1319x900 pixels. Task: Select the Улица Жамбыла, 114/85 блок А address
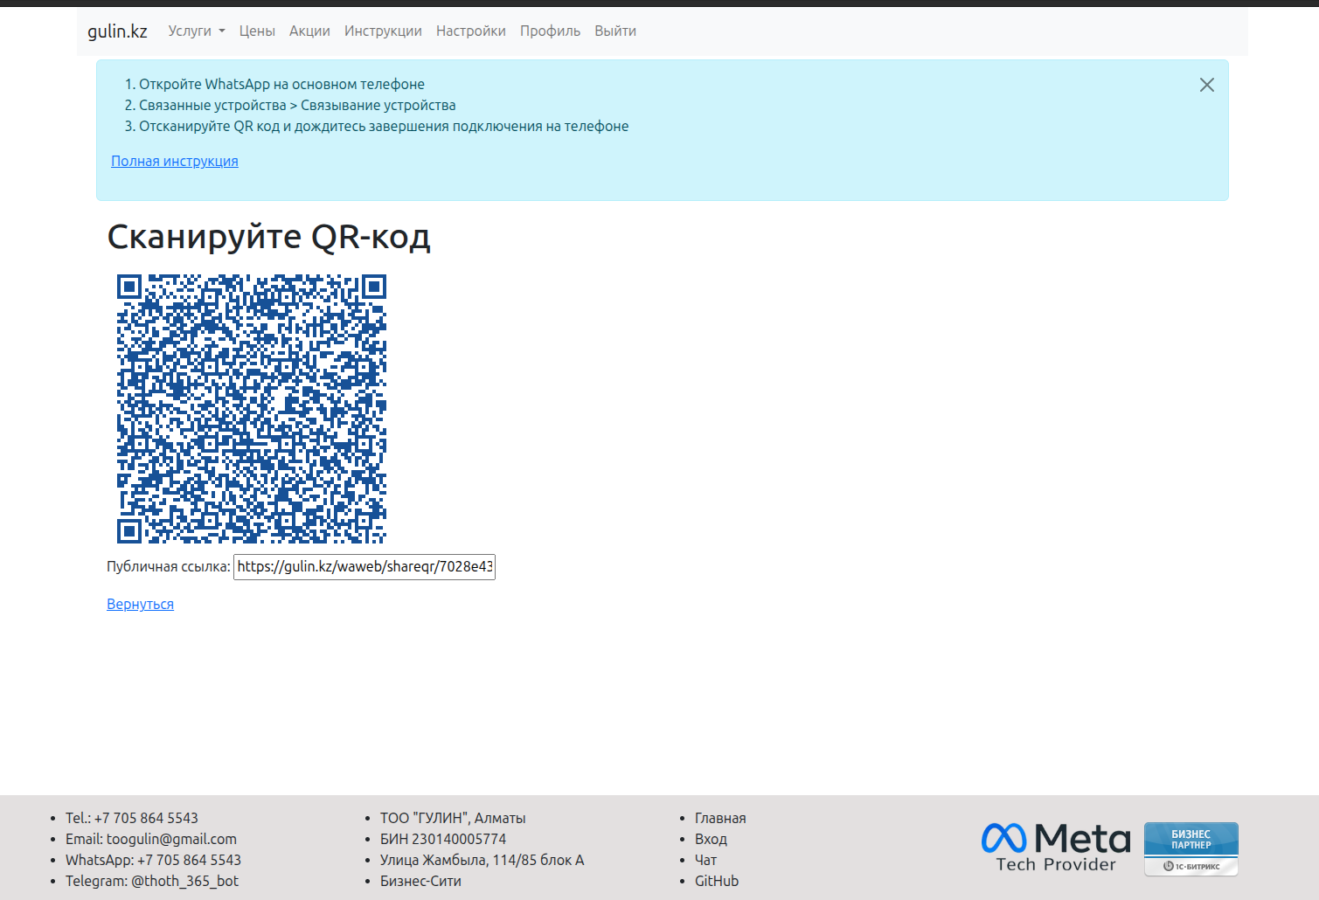pos(482,860)
